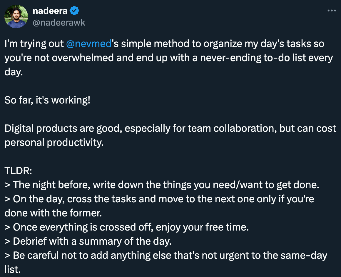341x277 pixels.
Task: Click the "Once everything is crossed off" line
Action: click(x=127, y=227)
